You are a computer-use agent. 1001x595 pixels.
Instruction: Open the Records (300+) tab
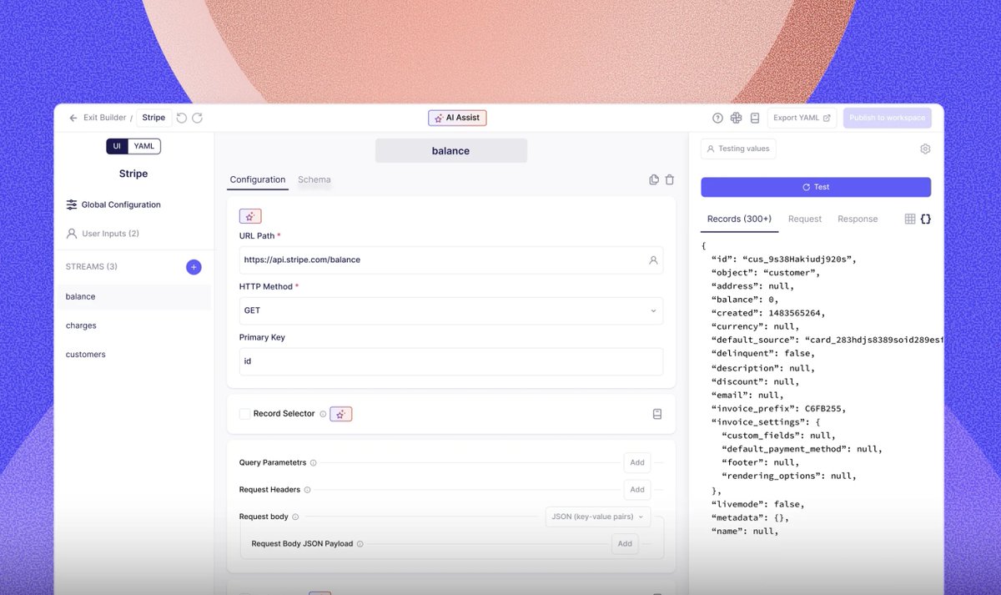point(739,219)
